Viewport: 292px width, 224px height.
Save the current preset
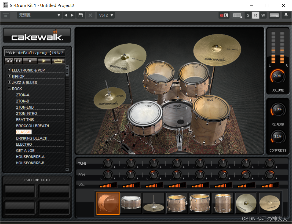tap(81, 15)
